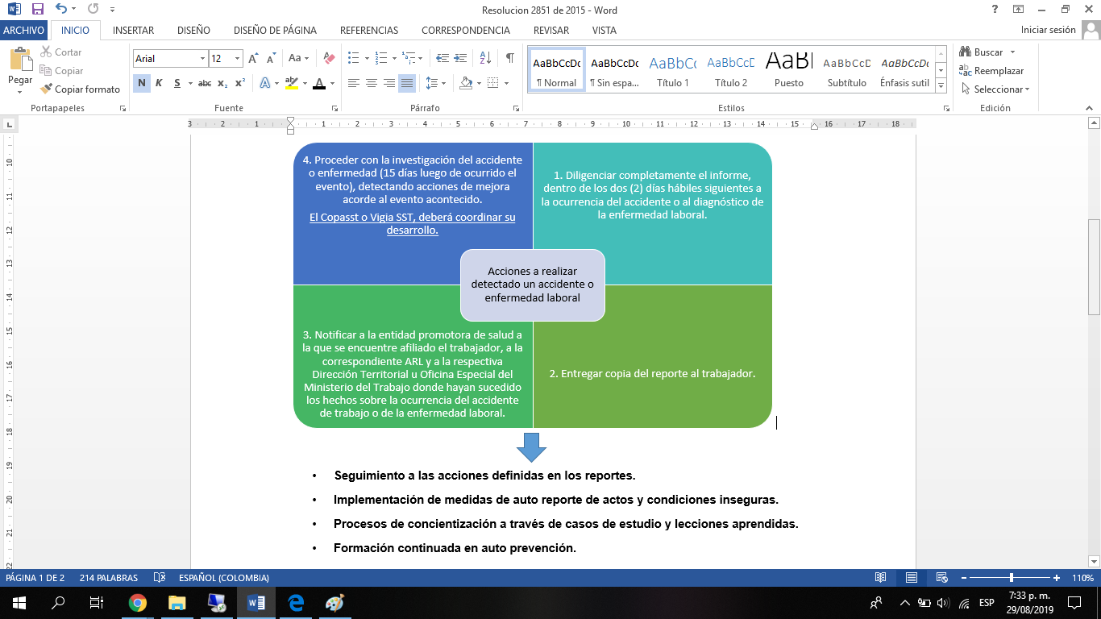Open the font name dropdown
1101x619 pixels.
pos(202,59)
